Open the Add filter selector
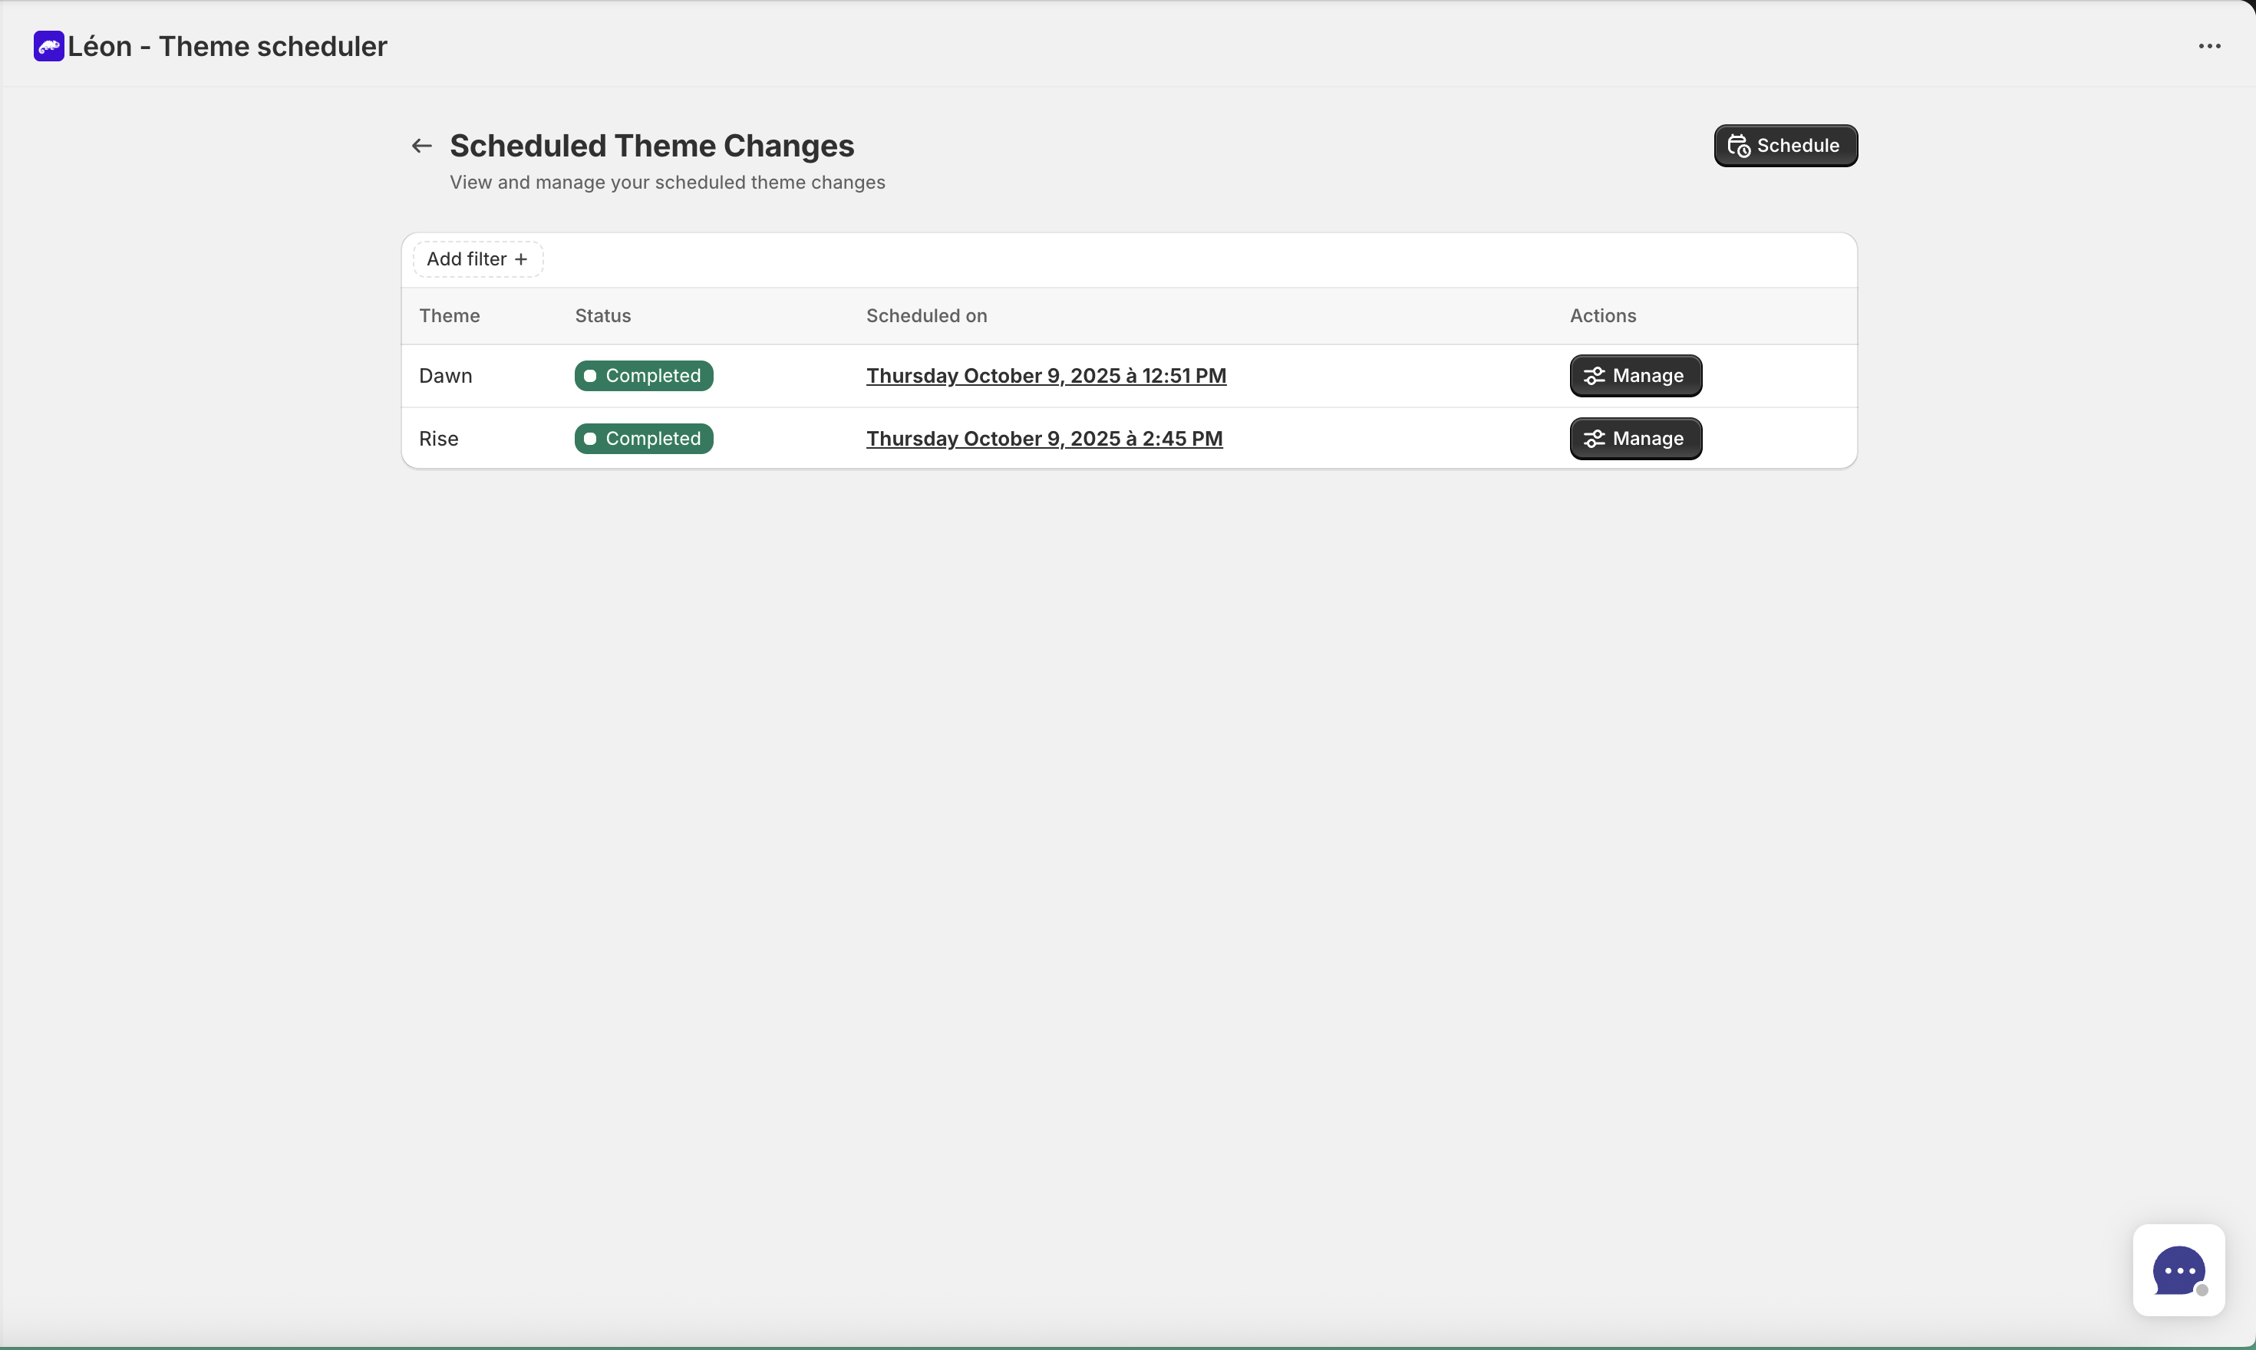Screen dimensions: 2256x1350 coord(476,258)
